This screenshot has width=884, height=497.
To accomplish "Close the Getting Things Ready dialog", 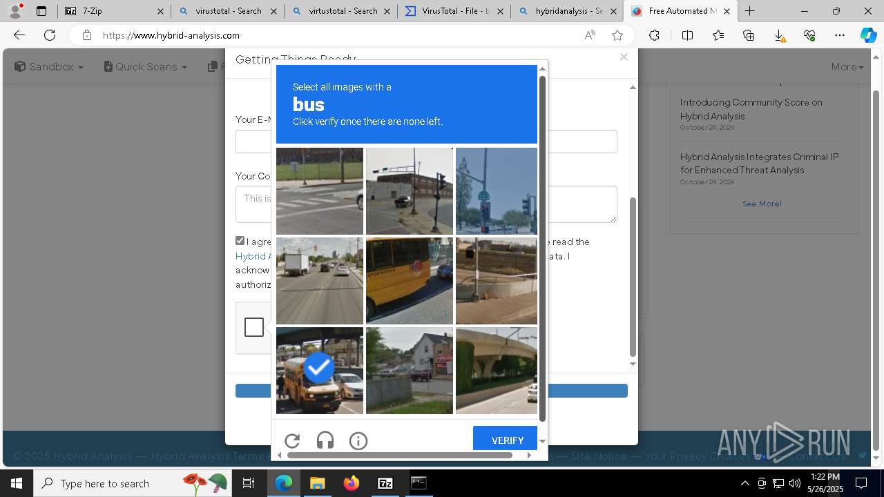I will tap(624, 57).
